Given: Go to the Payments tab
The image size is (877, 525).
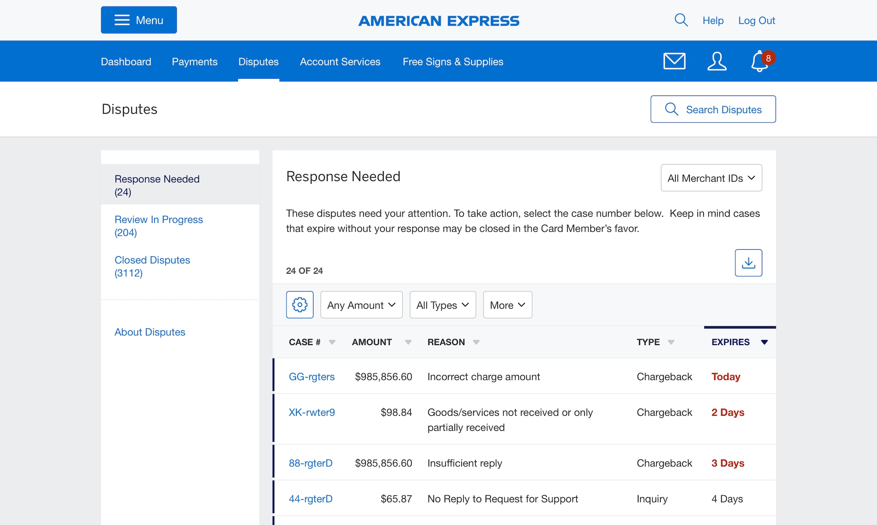Looking at the screenshot, I should [x=194, y=62].
